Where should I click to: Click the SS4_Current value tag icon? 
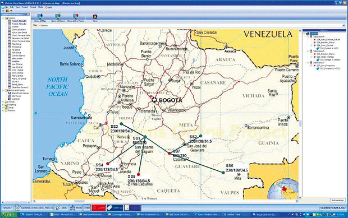pos(318,48)
